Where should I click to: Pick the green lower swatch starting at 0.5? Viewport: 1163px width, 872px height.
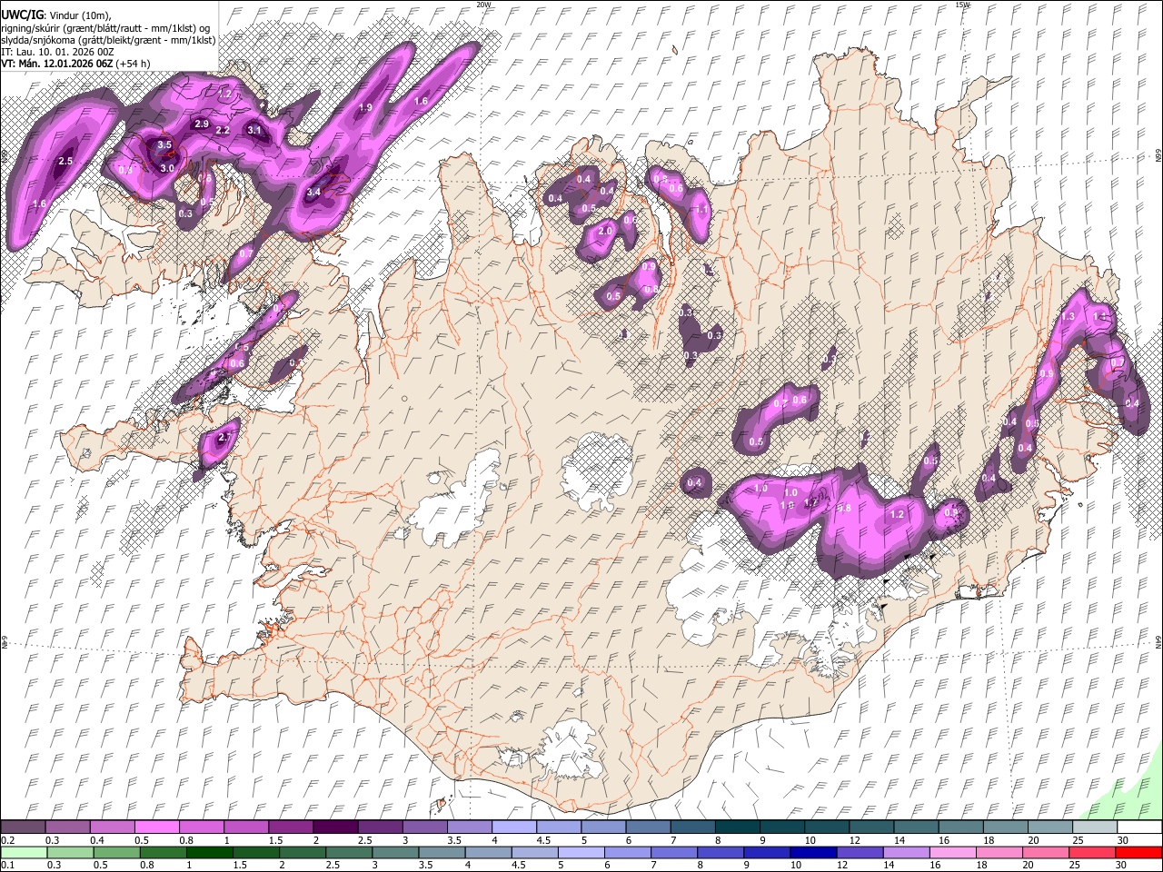click(x=116, y=852)
